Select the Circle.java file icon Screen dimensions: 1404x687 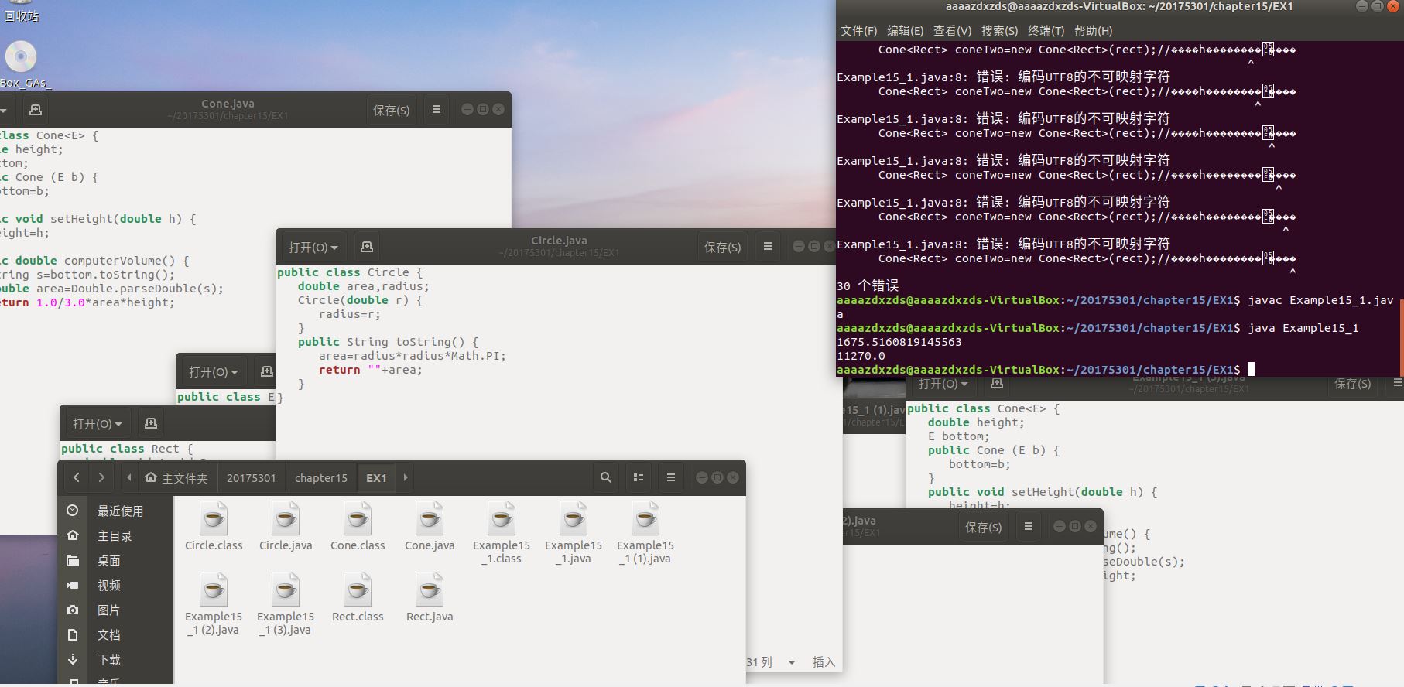pyautogui.click(x=286, y=518)
